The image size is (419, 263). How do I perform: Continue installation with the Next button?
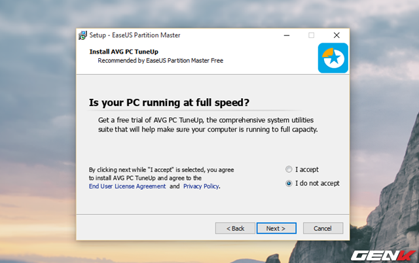276,228
